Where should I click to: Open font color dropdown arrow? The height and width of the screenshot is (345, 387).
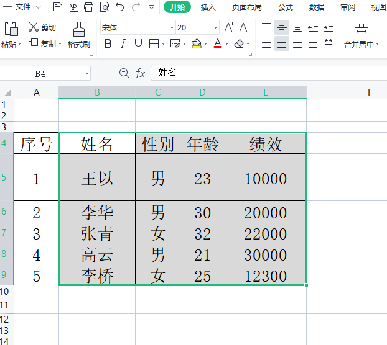coord(227,44)
